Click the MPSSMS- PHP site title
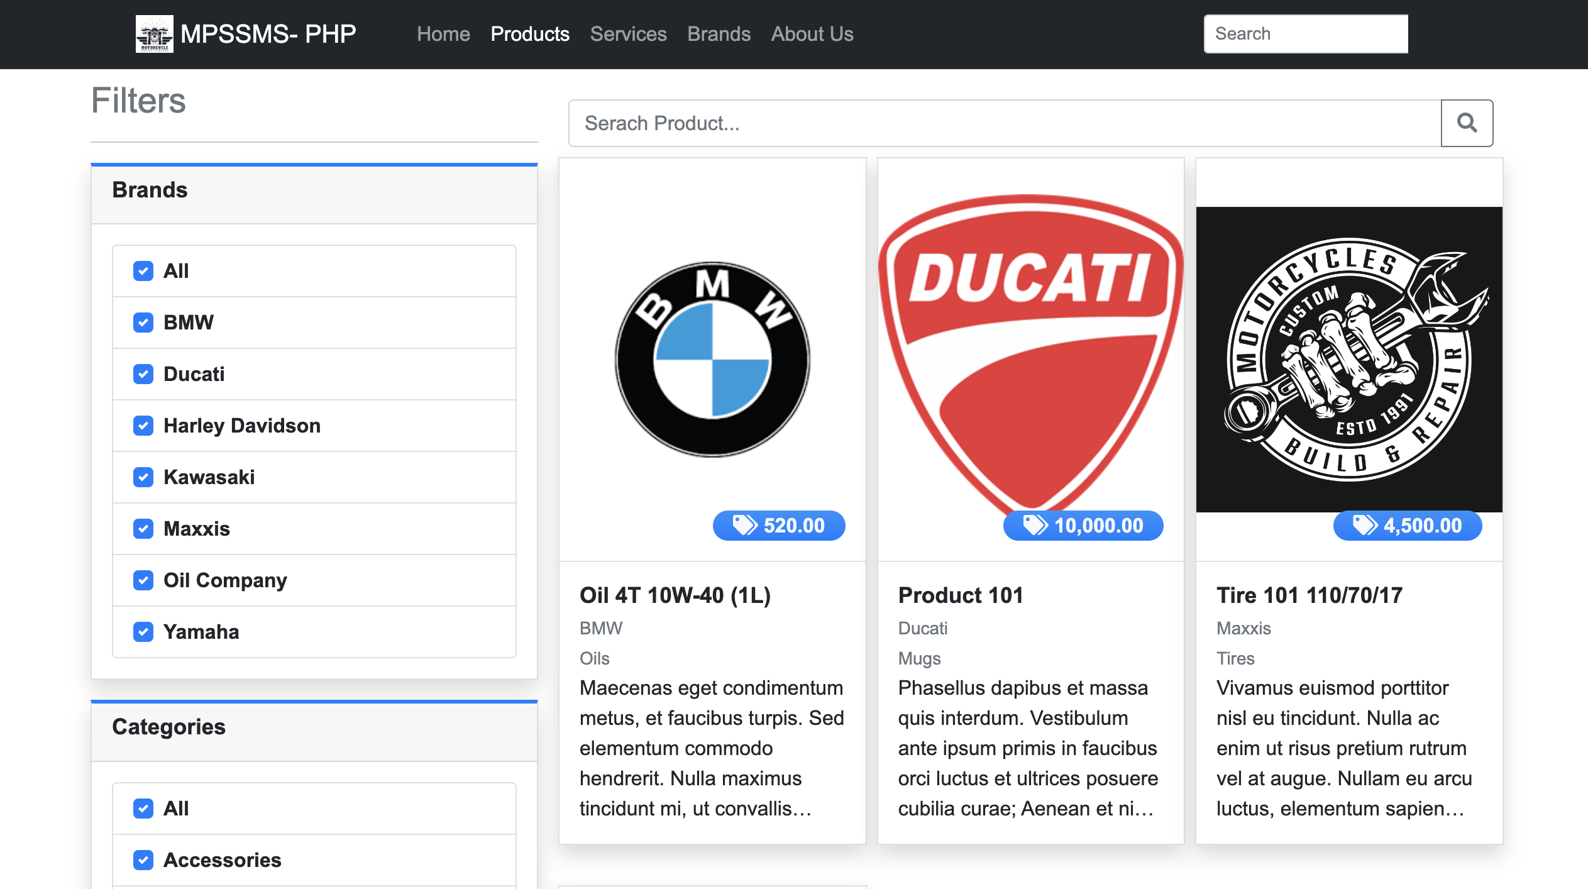 click(268, 34)
